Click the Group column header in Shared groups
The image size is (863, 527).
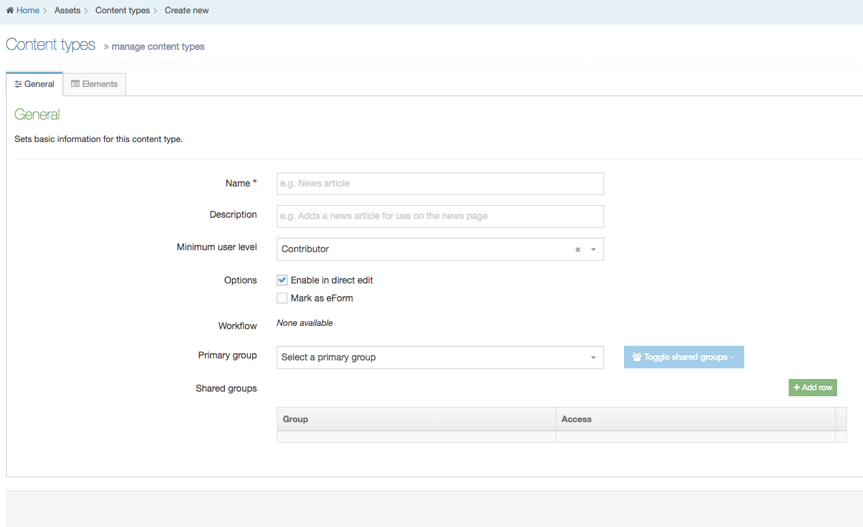tap(295, 419)
